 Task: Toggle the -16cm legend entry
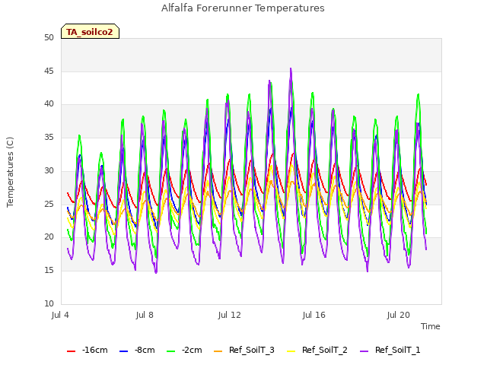point(88,350)
